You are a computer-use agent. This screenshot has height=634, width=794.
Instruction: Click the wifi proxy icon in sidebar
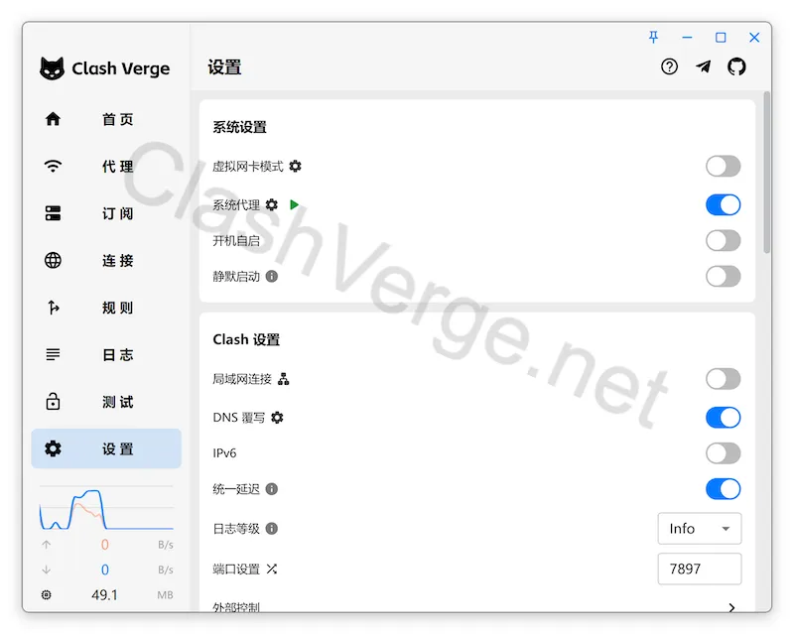53,166
